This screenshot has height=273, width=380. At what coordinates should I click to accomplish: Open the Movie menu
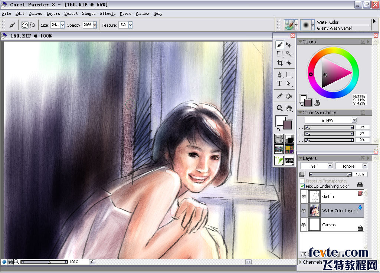point(125,14)
